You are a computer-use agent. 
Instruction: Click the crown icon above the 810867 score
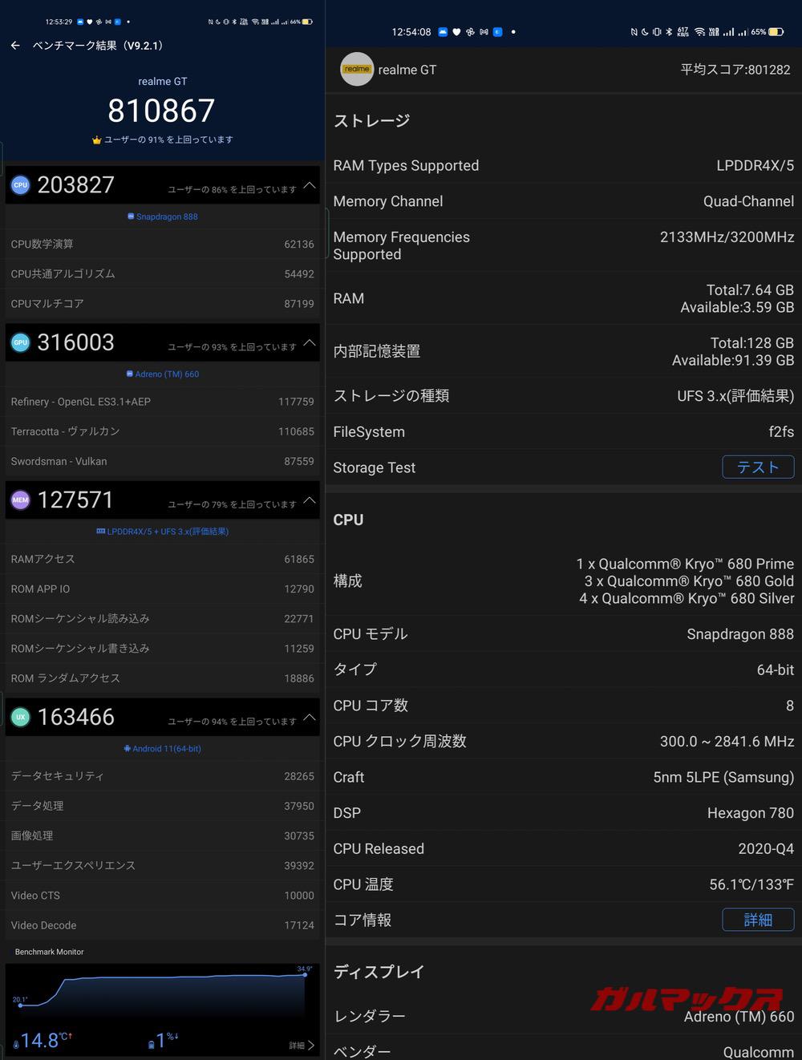pyautogui.click(x=95, y=140)
